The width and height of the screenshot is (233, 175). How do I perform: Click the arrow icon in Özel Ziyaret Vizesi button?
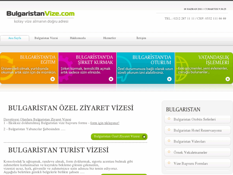click(x=144, y=136)
